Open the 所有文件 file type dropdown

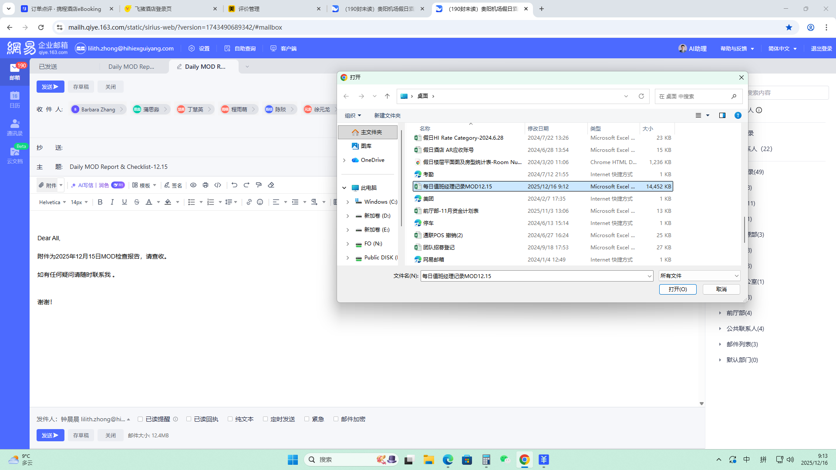(699, 276)
